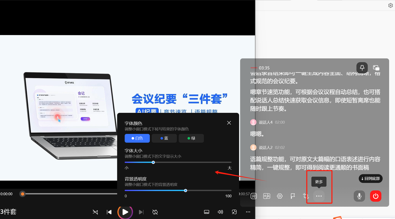Screen dimensions: 395x219
Task: Mute the microphone in the transcription toolbar
Action: (359, 196)
